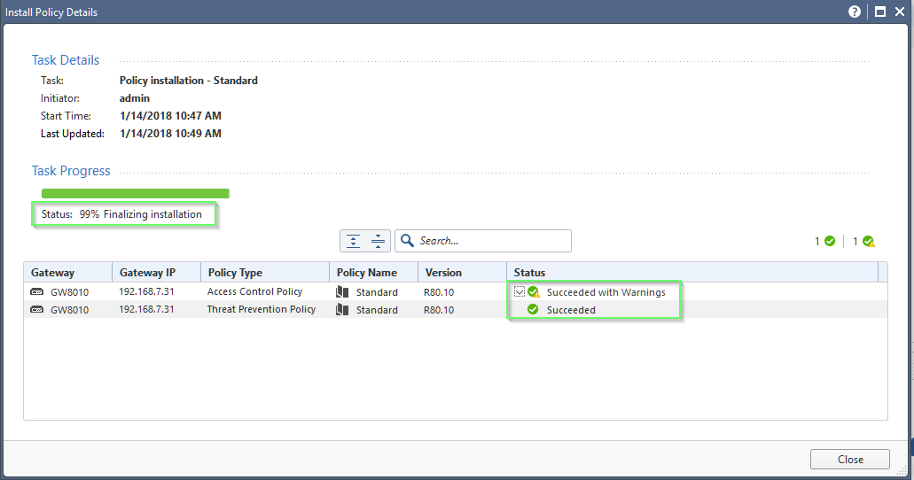Click Standard policy name in Threat Prevention row
Screen dimensions: 914x480
(377, 309)
